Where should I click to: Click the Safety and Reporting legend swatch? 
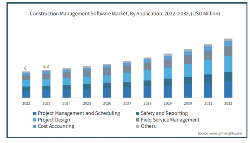click(x=138, y=113)
